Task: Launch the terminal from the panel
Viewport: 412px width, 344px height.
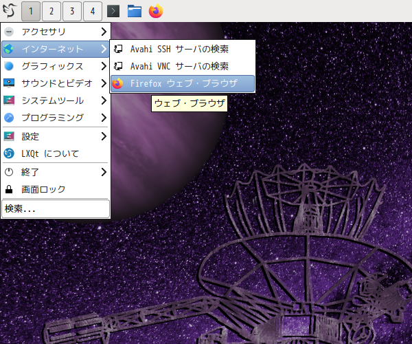Action: 113,11
